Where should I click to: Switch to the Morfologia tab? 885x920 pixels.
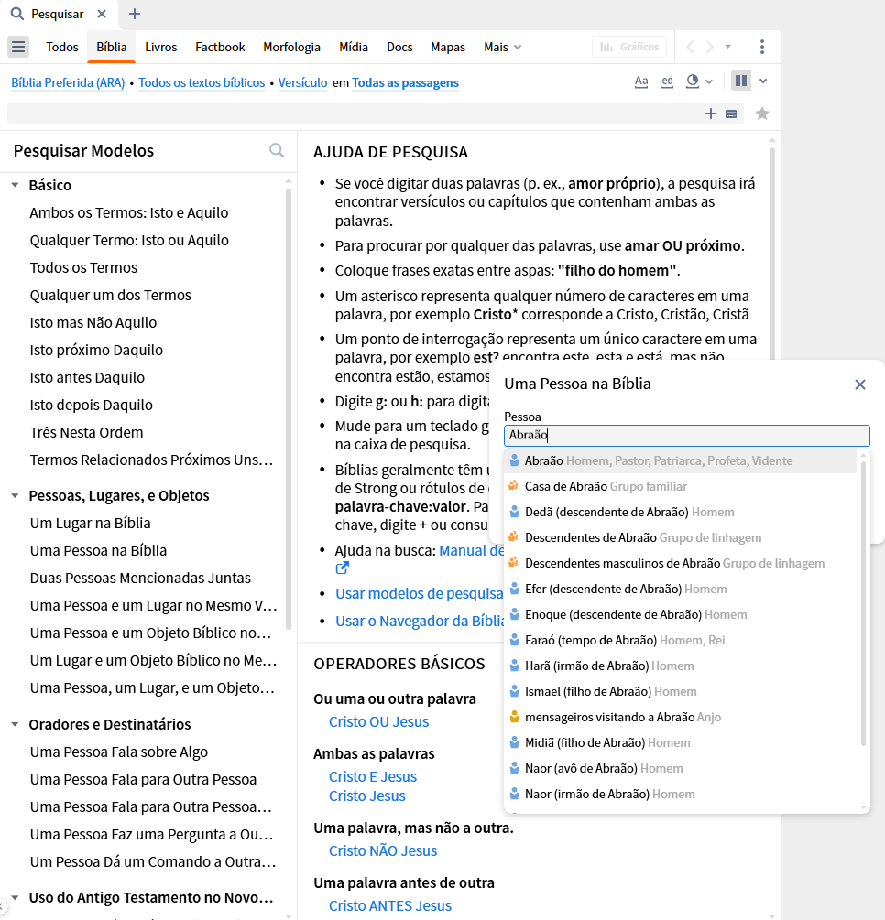pyautogui.click(x=292, y=47)
